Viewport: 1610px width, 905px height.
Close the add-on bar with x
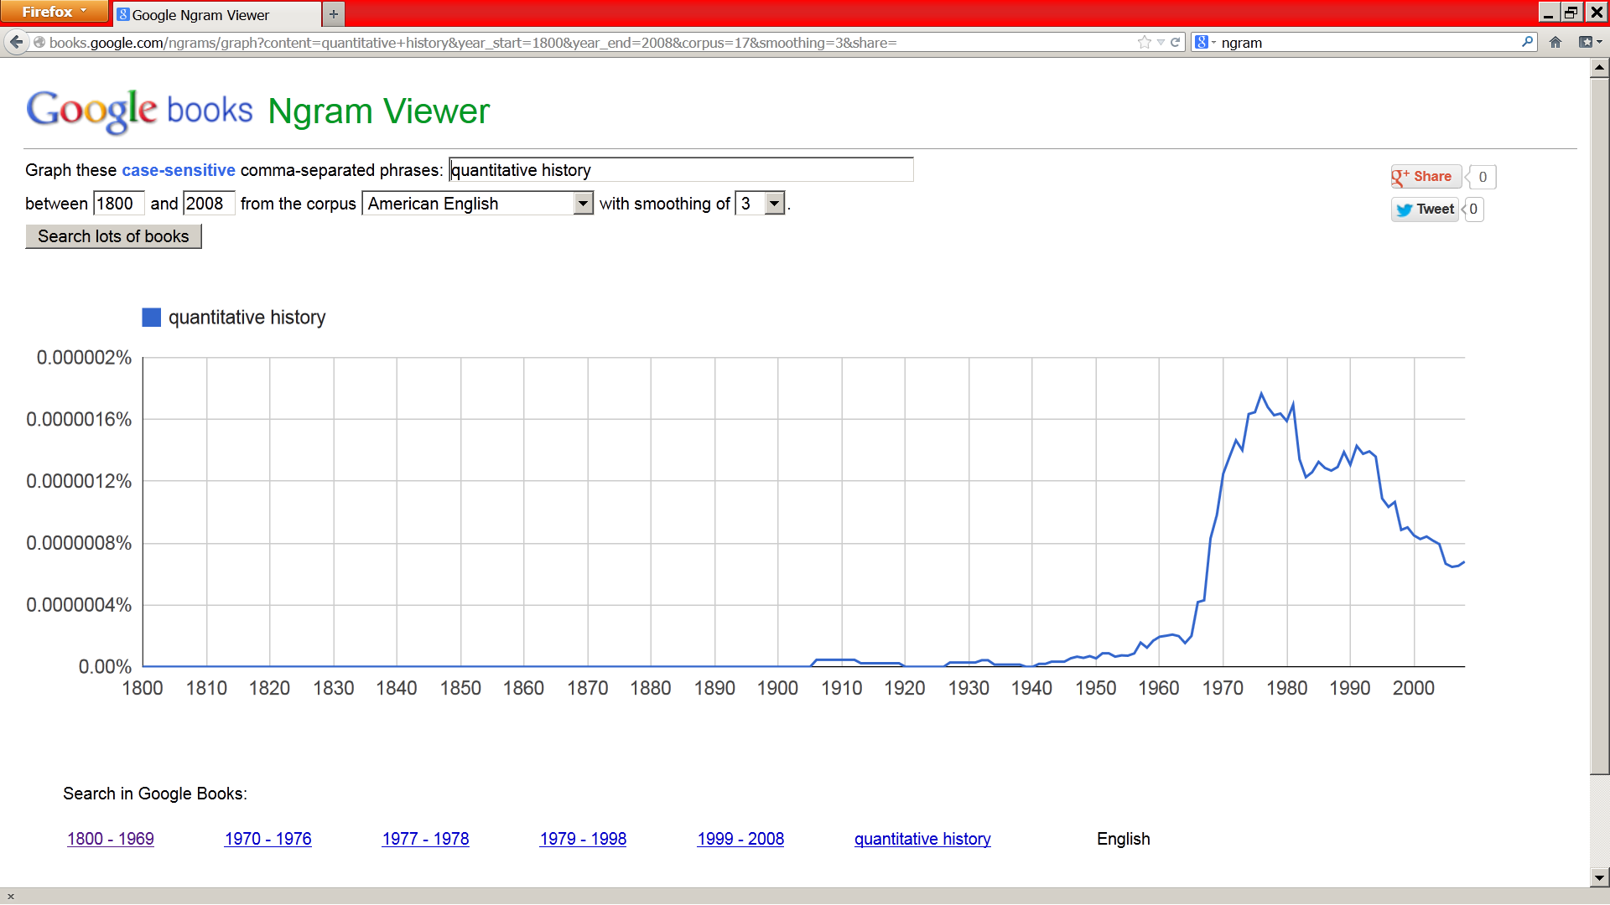(x=10, y=897)
